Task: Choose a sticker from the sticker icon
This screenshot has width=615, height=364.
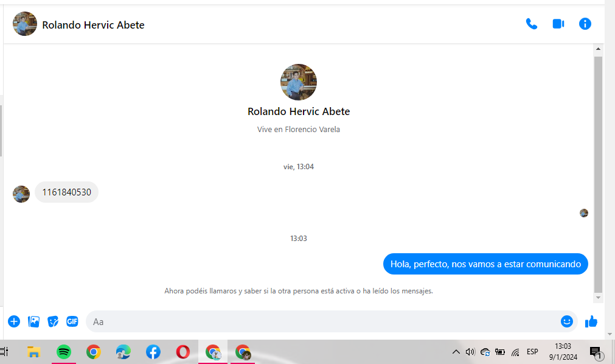Action: pyautogui.click(x=53, y=321)
